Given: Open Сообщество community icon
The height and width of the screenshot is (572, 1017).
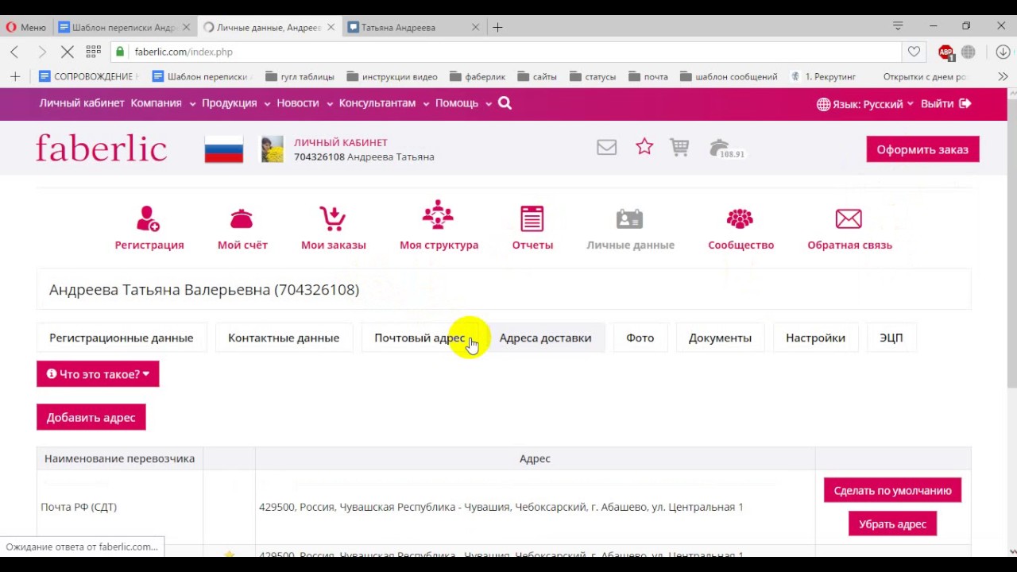Looking at the screenshot, I should [741, 228].
